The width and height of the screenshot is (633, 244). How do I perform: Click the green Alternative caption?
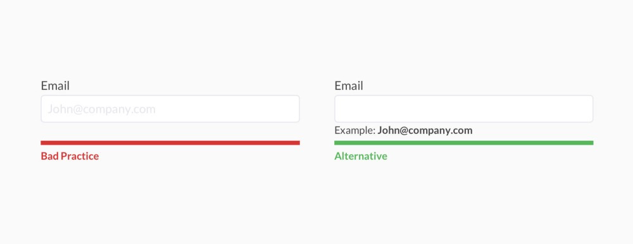(x=361, y=156)
